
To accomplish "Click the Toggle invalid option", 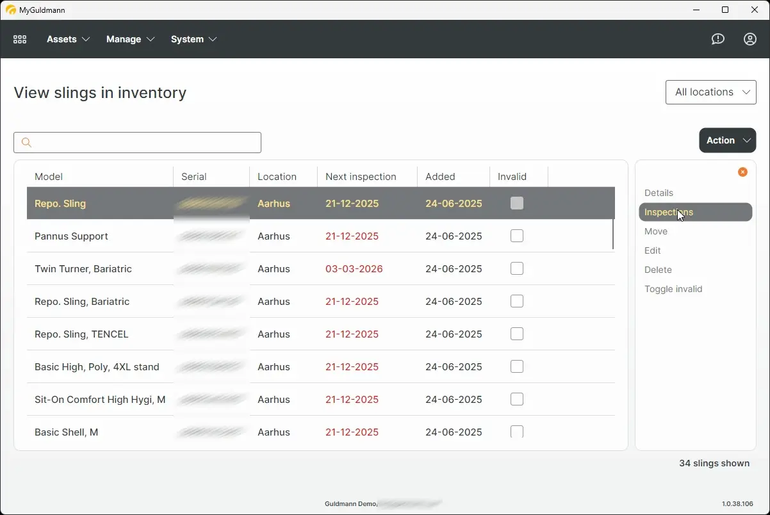I will [673, 289].
